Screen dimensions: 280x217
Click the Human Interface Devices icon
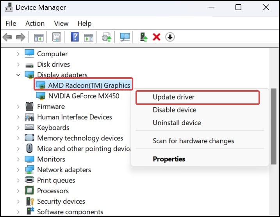[29, 117]
